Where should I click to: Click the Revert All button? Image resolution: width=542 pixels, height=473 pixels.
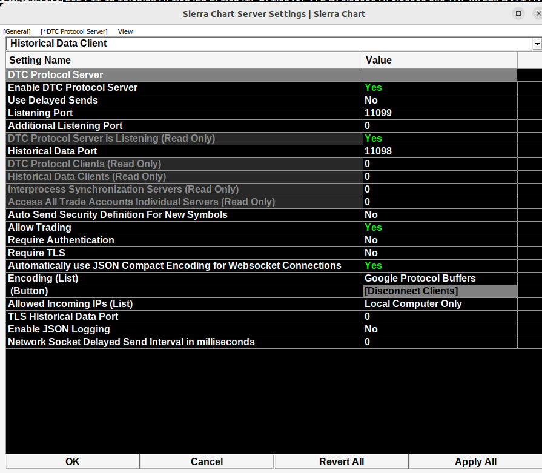(341, 461)
